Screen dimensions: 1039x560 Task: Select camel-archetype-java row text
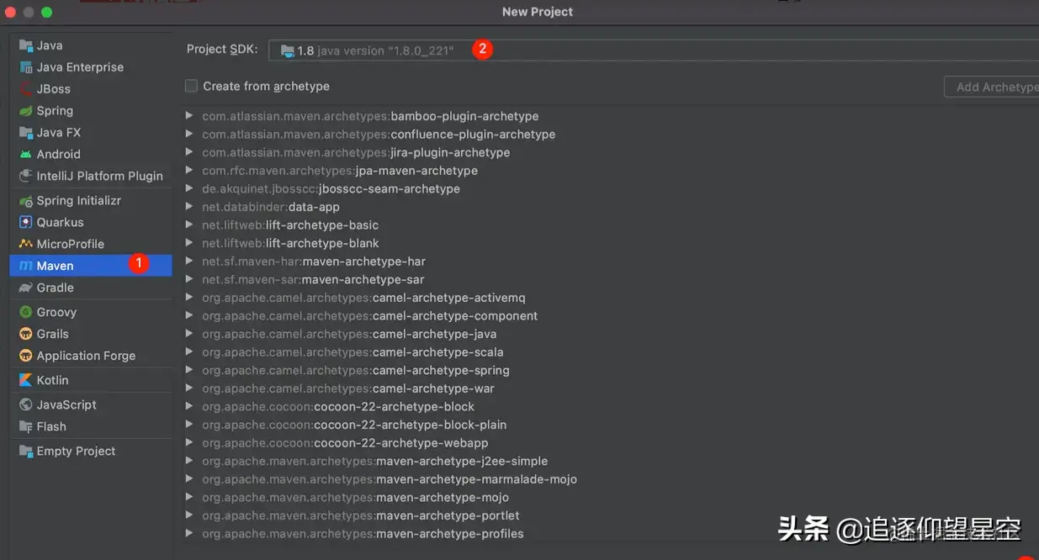pyautogui.click(x=349, y=334)
